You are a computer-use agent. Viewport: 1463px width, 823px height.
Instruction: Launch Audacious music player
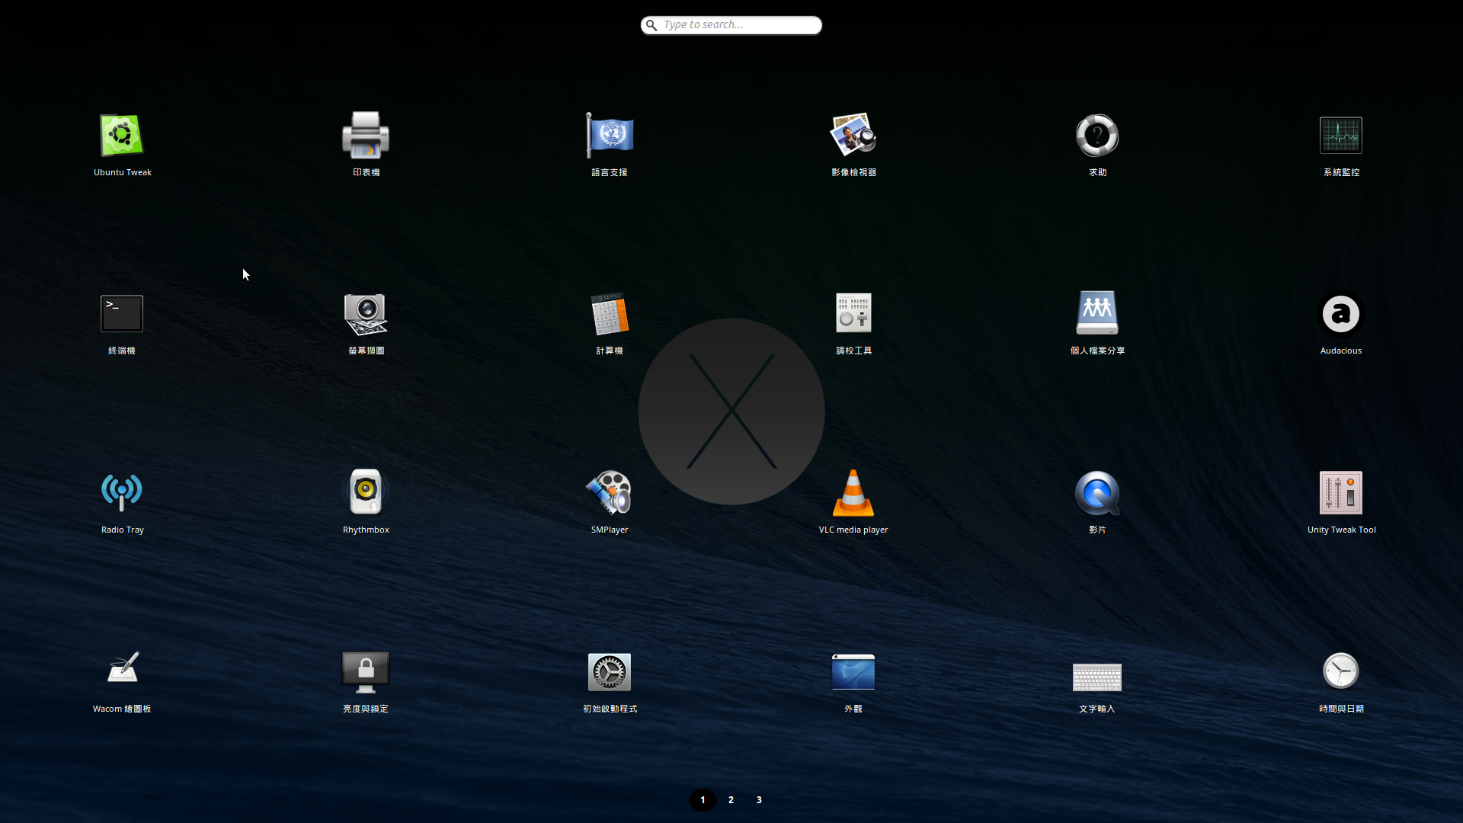pos(1341,314)
